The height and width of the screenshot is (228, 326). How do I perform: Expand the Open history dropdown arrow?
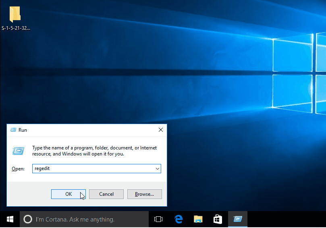tap(157, 169)
